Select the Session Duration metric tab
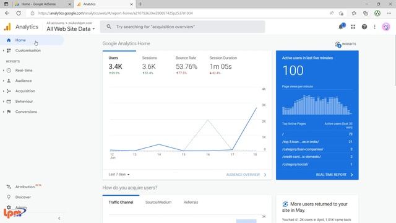The width and height of the screenshot is (396, 223). pos(223,65)
